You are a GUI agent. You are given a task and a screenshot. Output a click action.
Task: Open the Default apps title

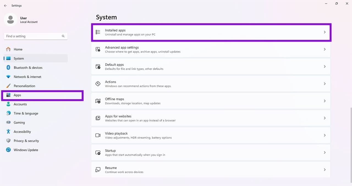tap(114, 65)
